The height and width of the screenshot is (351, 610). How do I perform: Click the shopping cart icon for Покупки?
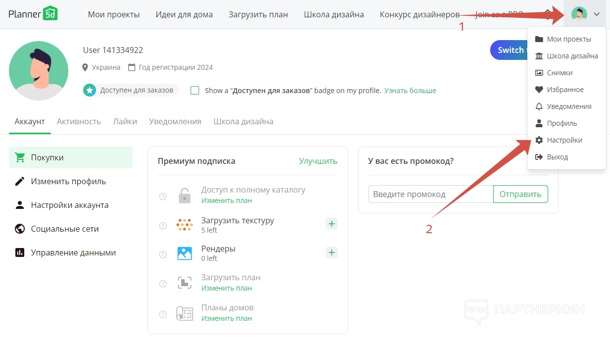pos(20,157)
